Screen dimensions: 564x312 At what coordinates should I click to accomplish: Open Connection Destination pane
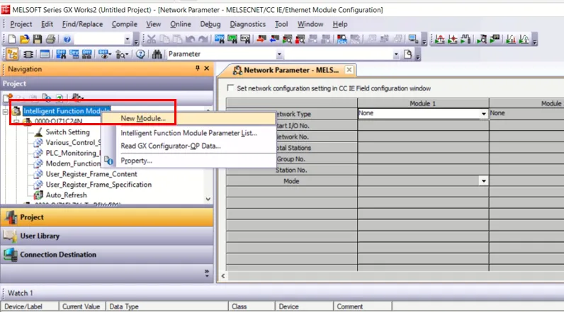click(x=107, y=255)
